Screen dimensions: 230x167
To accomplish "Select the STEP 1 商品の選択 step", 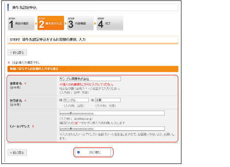I will click(x=21, y=23).
